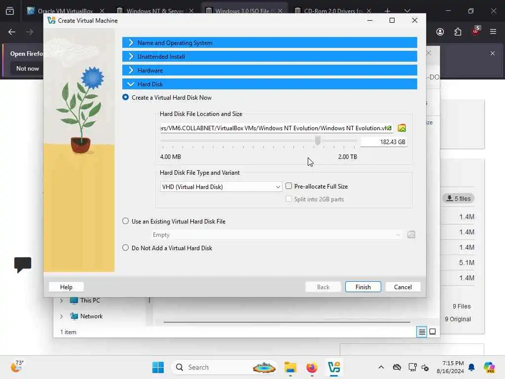Click the Copilot icon in the taskbar corner

pos(489,367)
